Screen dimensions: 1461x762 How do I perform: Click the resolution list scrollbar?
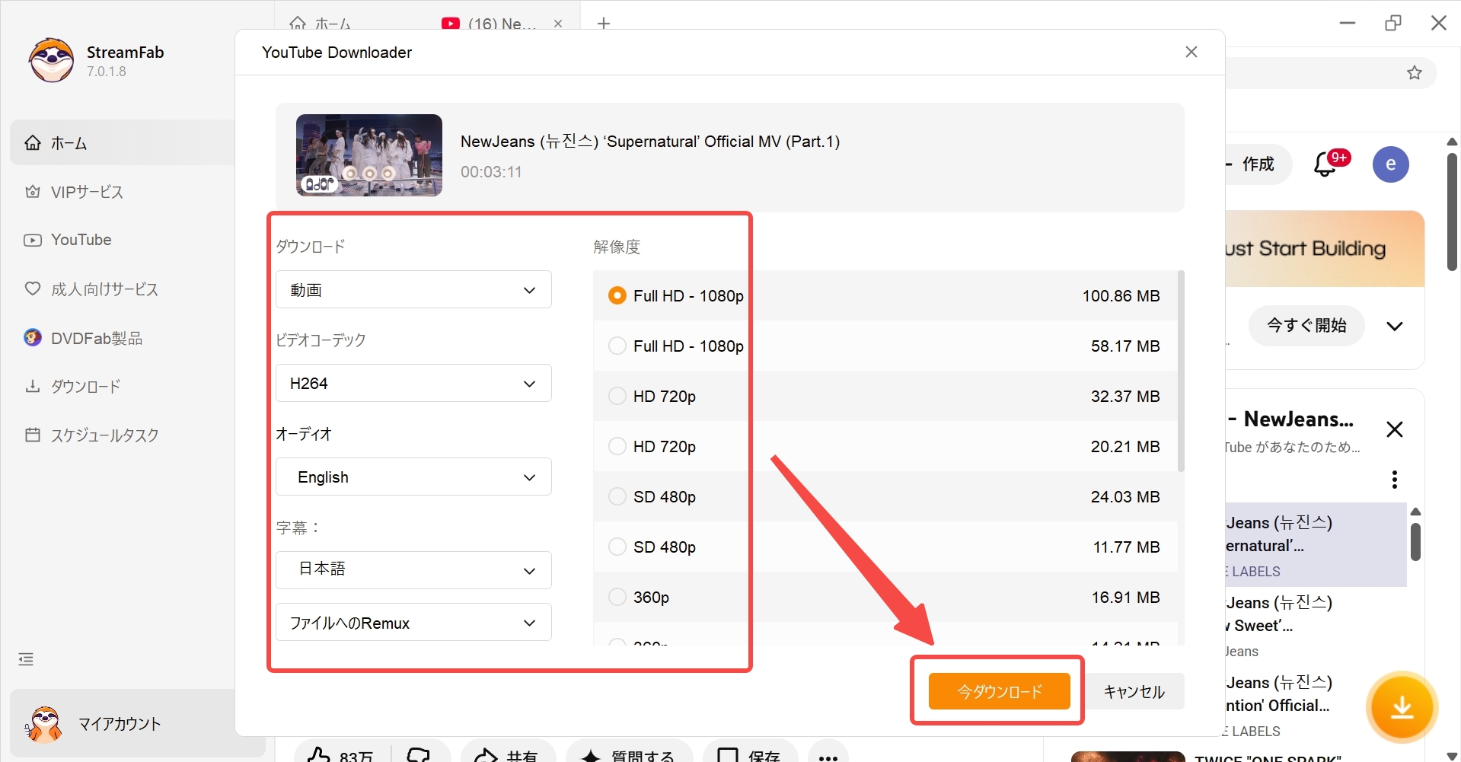(x=1181, y=371)
